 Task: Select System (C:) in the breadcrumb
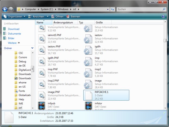point(47,9)
